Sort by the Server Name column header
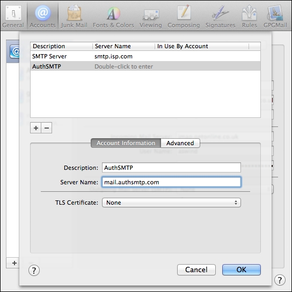The image size is (292, 292). point(124,46)
